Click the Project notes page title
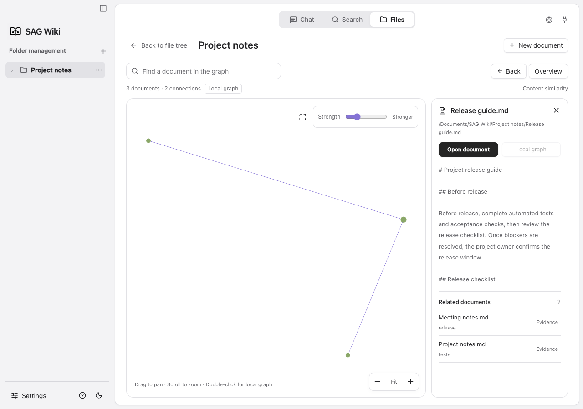 228,45
